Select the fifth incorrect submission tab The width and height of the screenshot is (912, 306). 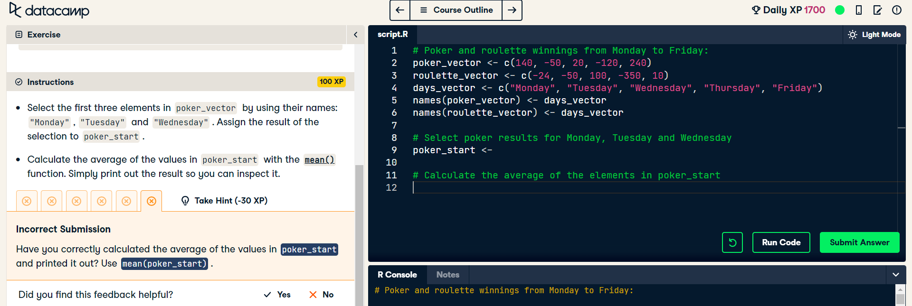(126, 201)
